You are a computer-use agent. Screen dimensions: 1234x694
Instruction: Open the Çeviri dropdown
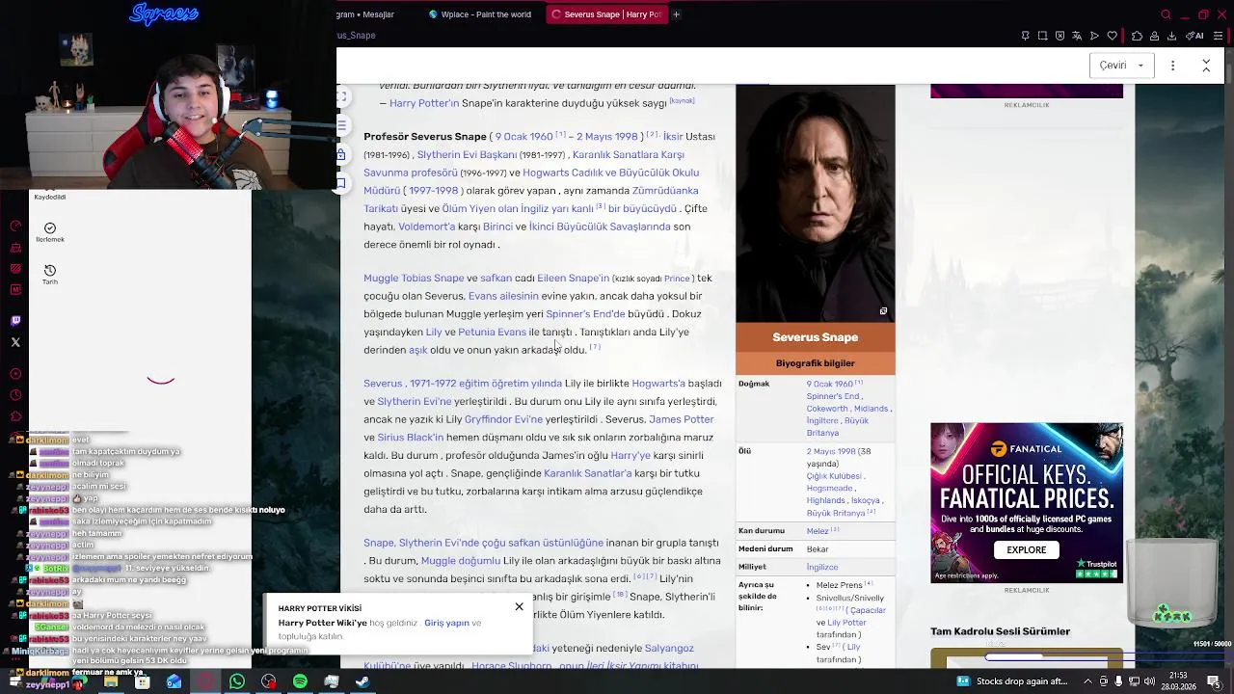[1122, 66]
